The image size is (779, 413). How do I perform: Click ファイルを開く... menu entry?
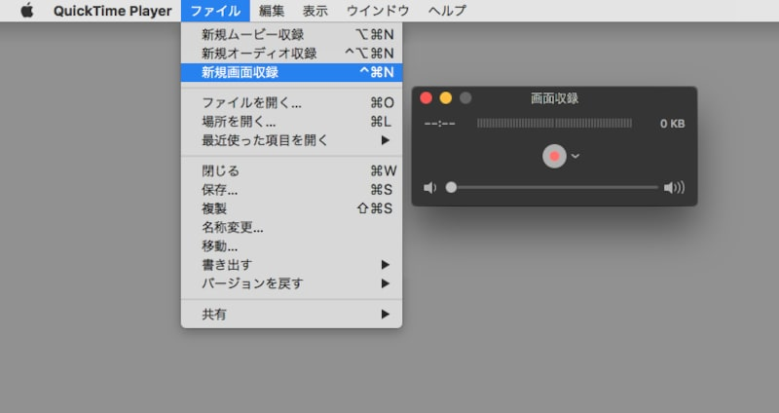[291, 103]
